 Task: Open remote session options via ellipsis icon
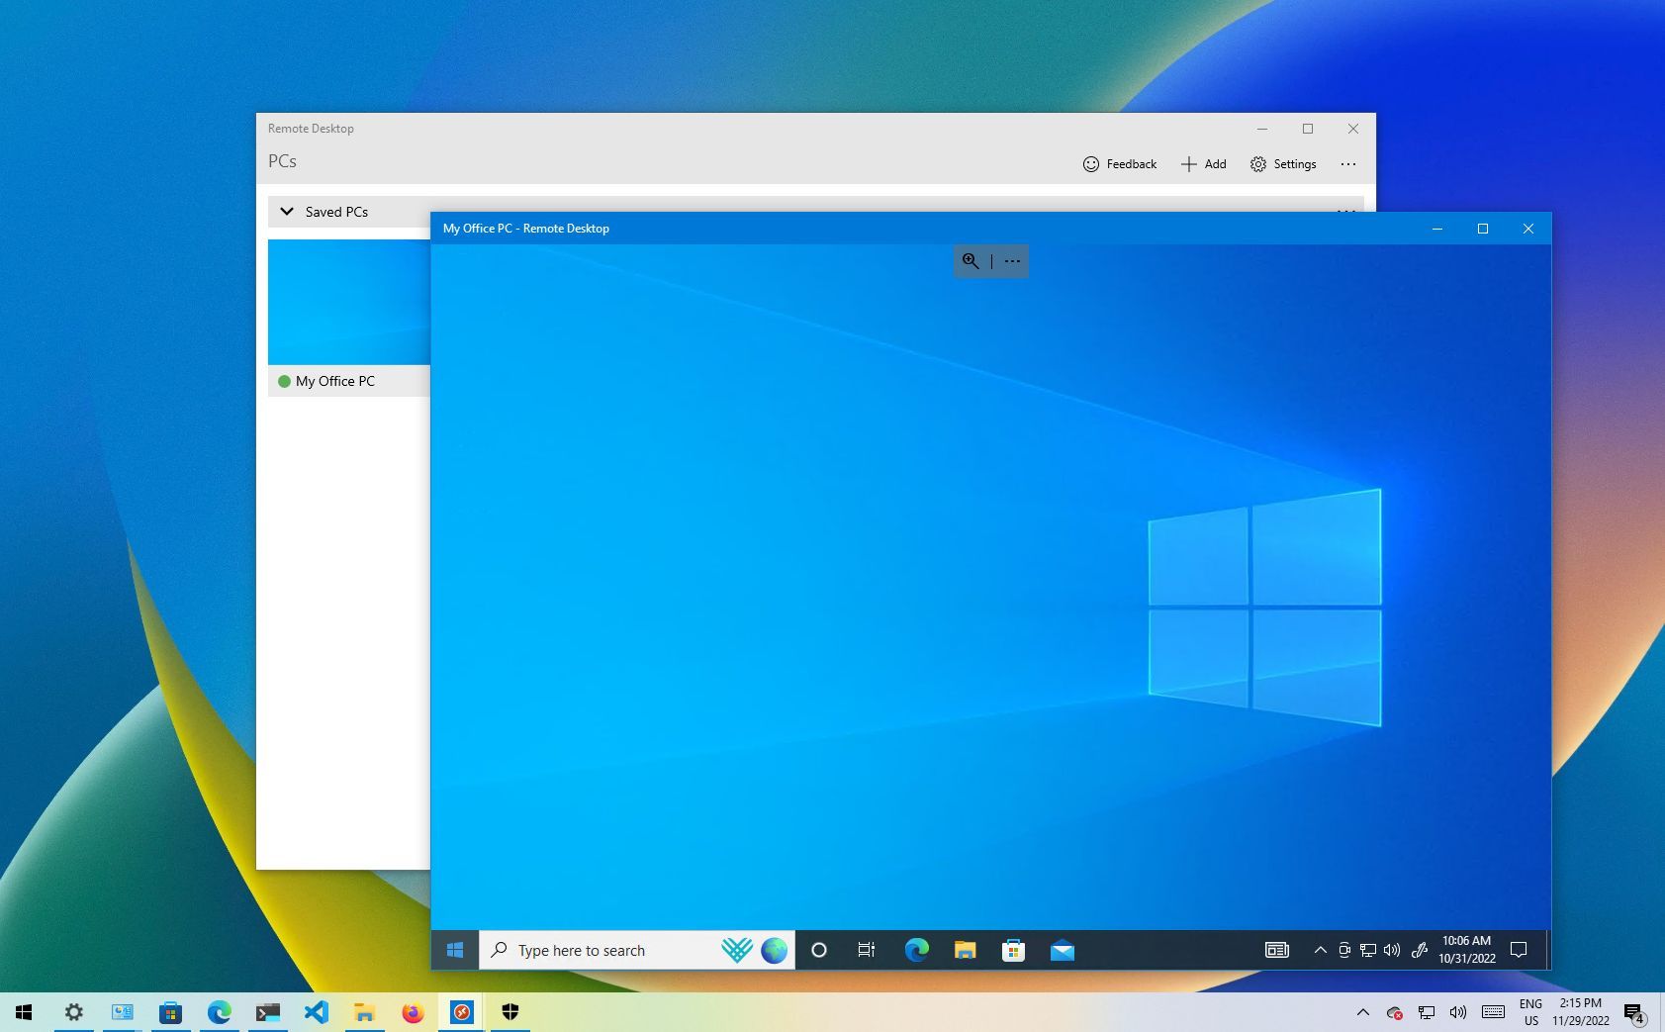click(1012, 260)
